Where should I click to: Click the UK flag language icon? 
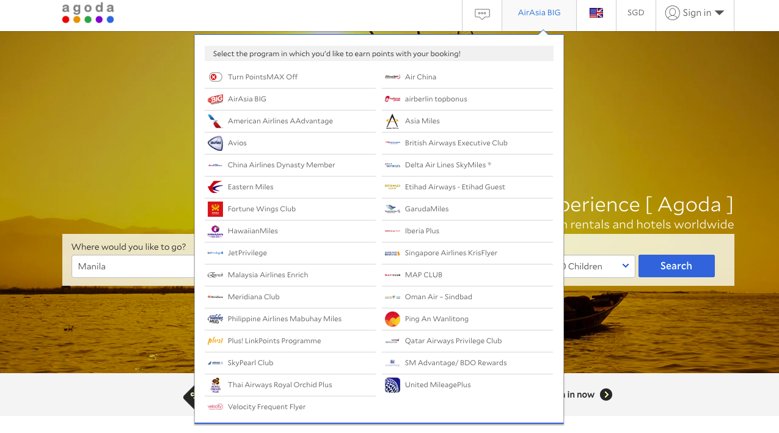tap(596, 13)
